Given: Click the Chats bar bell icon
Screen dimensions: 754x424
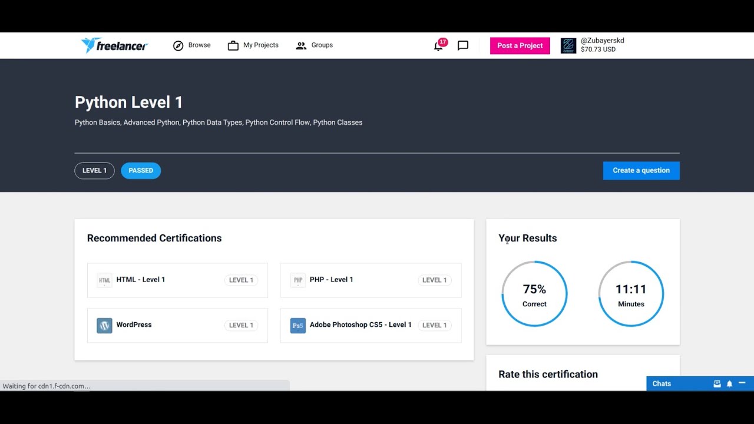Looking at the screenshot, I should coord(729,383).
